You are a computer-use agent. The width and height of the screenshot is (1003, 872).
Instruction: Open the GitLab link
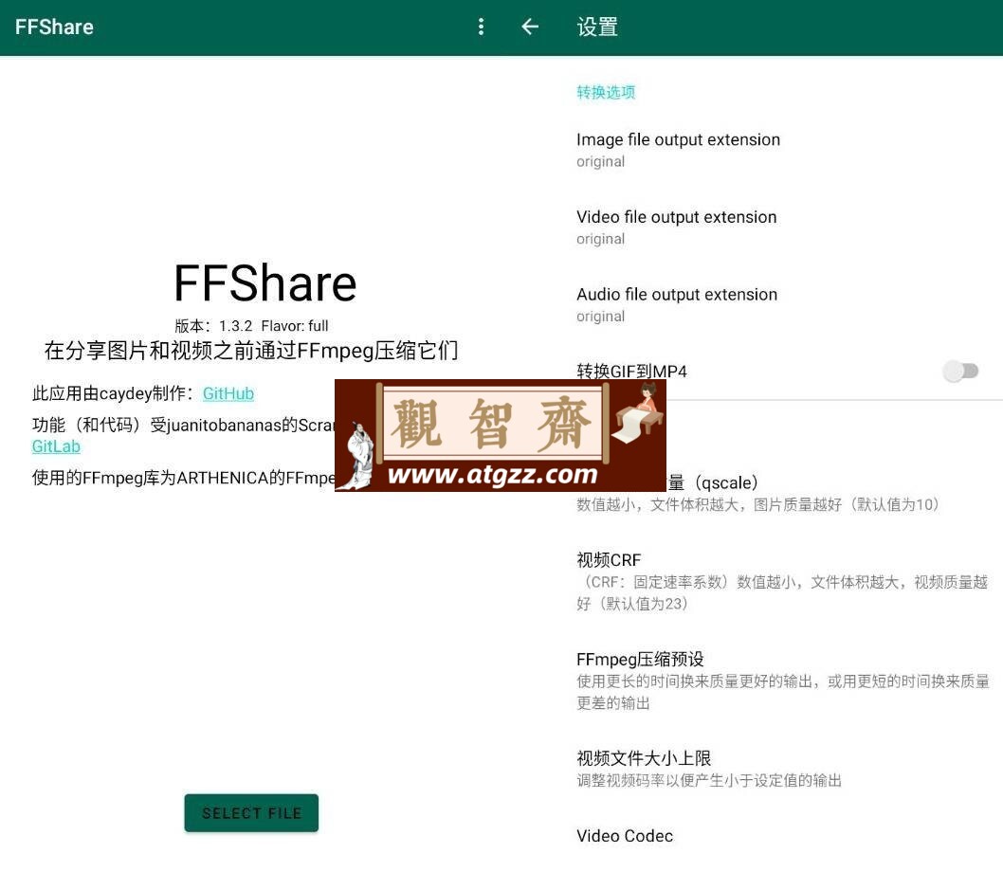[56, 446]
